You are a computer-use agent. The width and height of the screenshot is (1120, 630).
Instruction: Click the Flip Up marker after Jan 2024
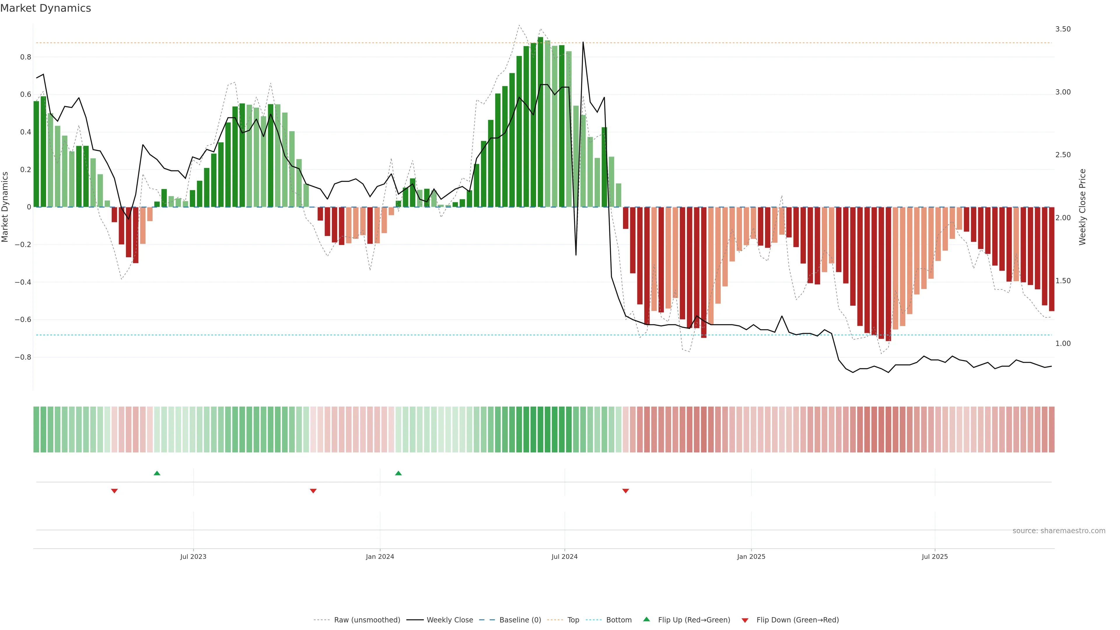[x=398, y=473]
